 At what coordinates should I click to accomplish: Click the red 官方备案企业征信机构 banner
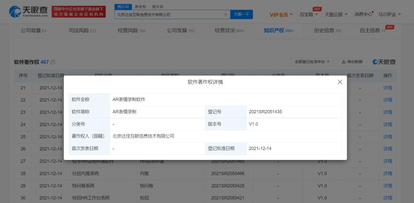pyautogui.click(x=79, y=12)
